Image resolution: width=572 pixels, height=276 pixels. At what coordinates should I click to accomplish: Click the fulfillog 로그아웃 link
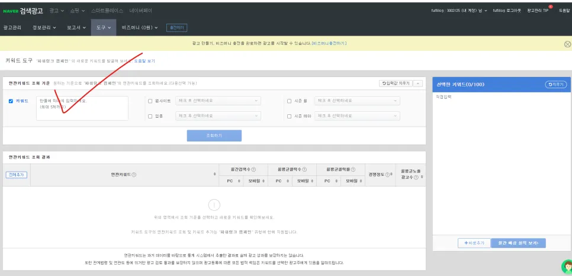(x=507, y=11)
